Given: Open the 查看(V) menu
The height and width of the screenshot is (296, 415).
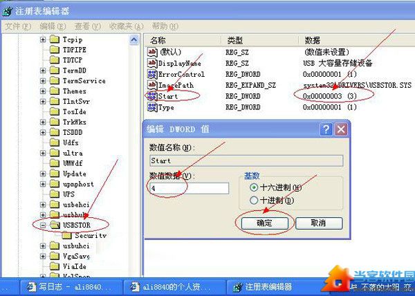Looking at the screenshot, I should pyautogui.click(x=88, y=26).
